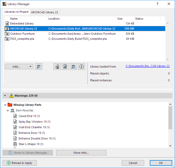
Task: Select Entrance Door 19 (1) entry
Action: coord(32,133)
